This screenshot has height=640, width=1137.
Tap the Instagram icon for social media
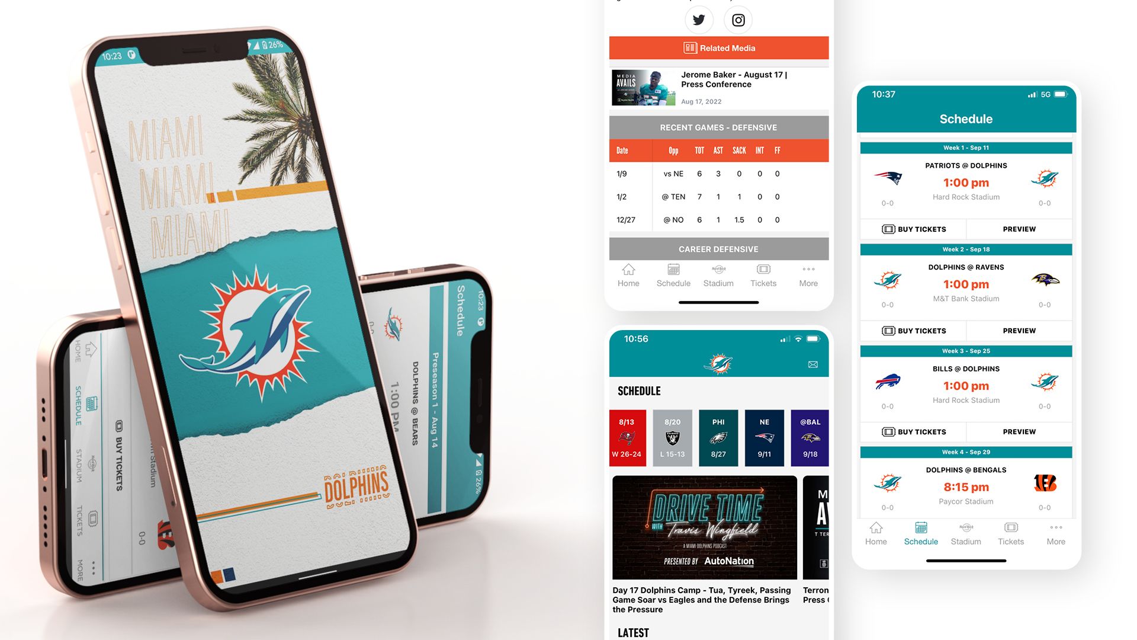pos(738,19)
